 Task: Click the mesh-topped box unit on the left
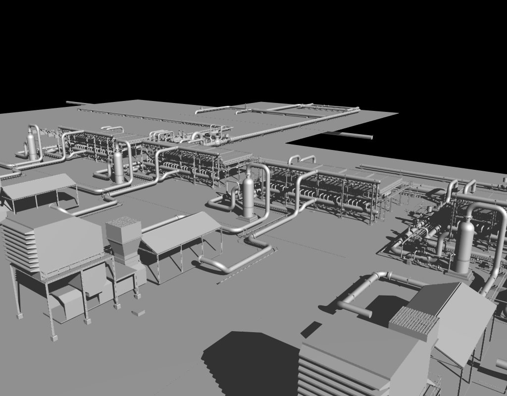(123, 234)
